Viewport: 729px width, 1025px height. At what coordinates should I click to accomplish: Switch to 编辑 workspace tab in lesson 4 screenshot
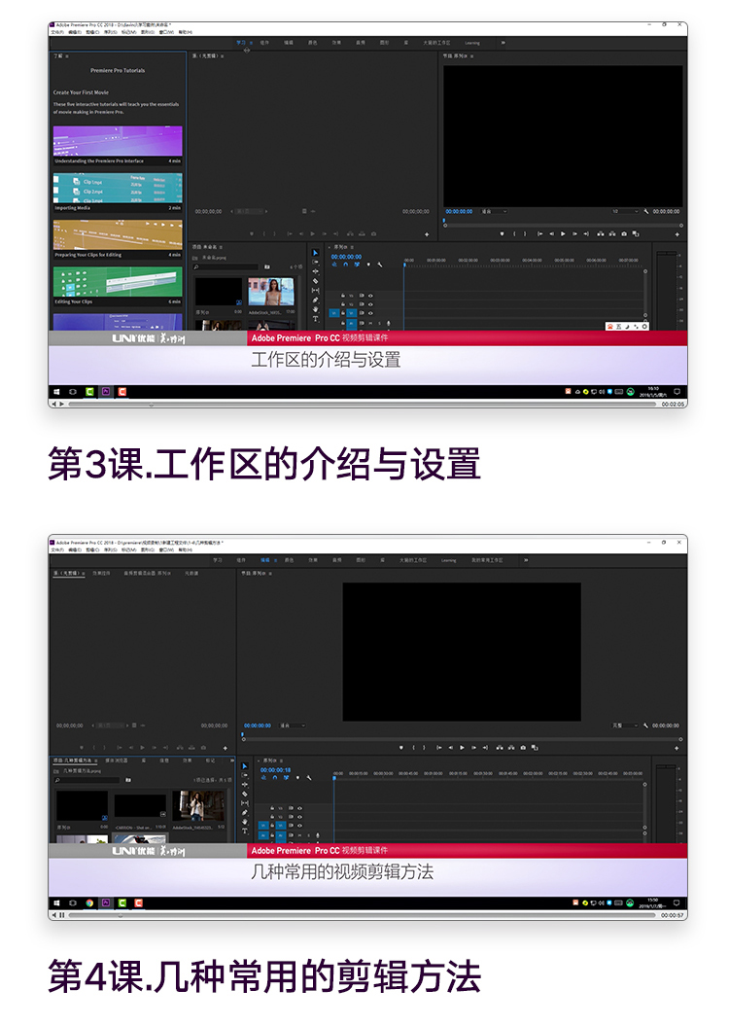pyautogui.click(x=265, y=560)
